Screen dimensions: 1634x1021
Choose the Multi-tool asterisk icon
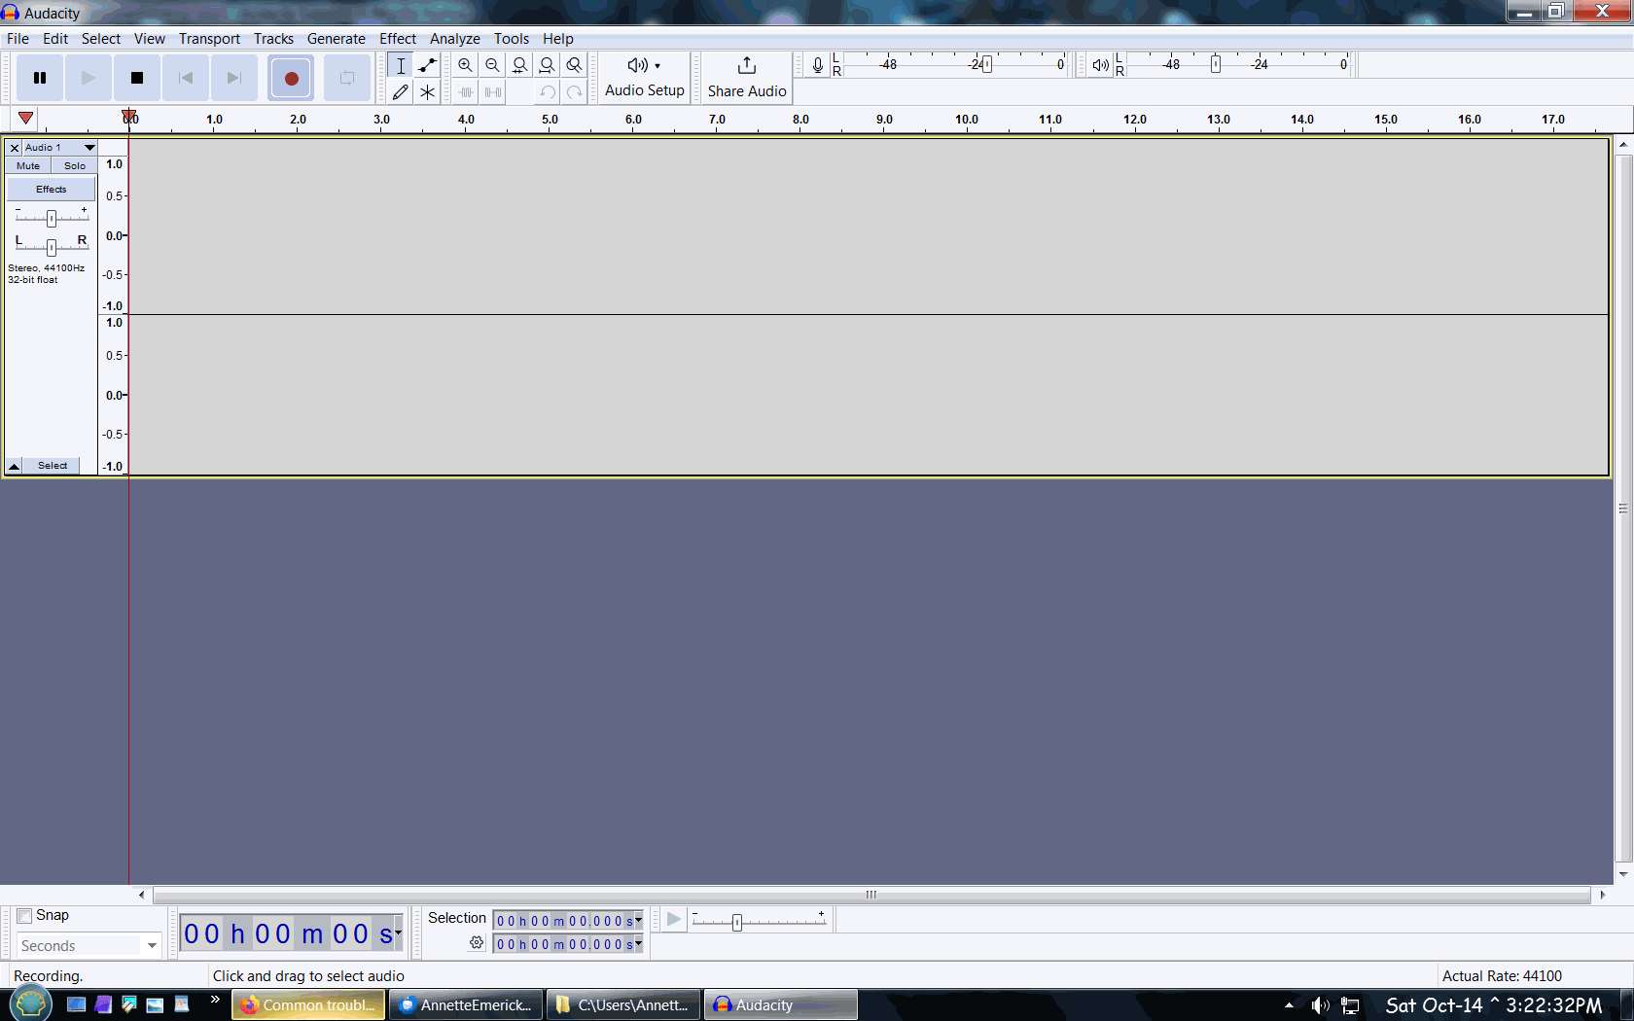point(427,92)
